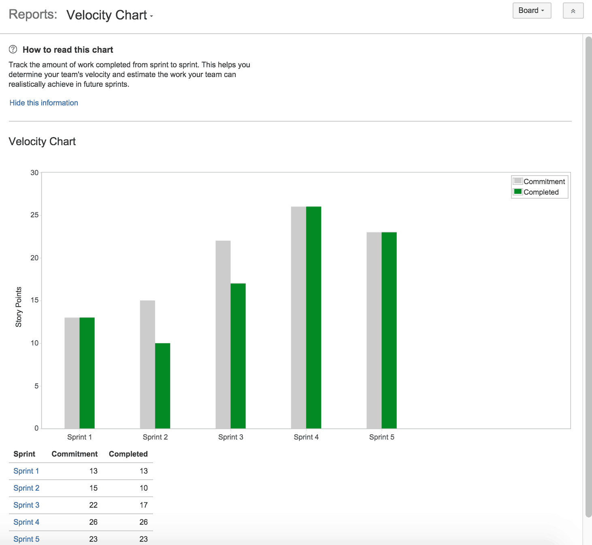
Task: Open Sprint 3 from the summary table
Action: point(26,505)
